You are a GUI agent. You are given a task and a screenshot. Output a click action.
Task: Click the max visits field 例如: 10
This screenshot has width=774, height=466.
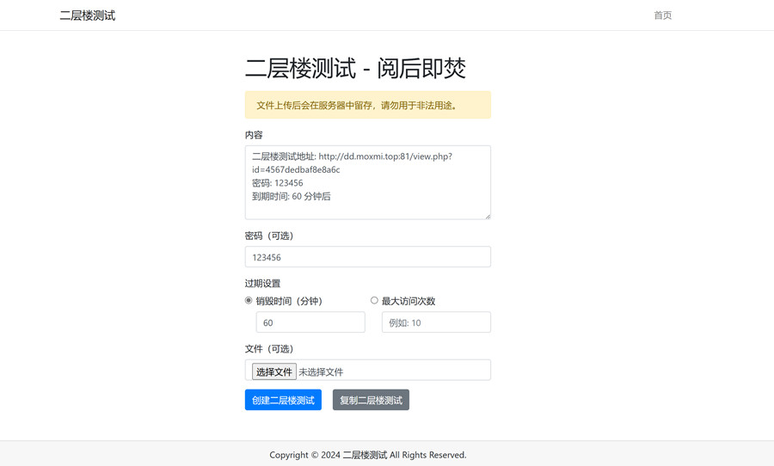click(x=436, y=322)
